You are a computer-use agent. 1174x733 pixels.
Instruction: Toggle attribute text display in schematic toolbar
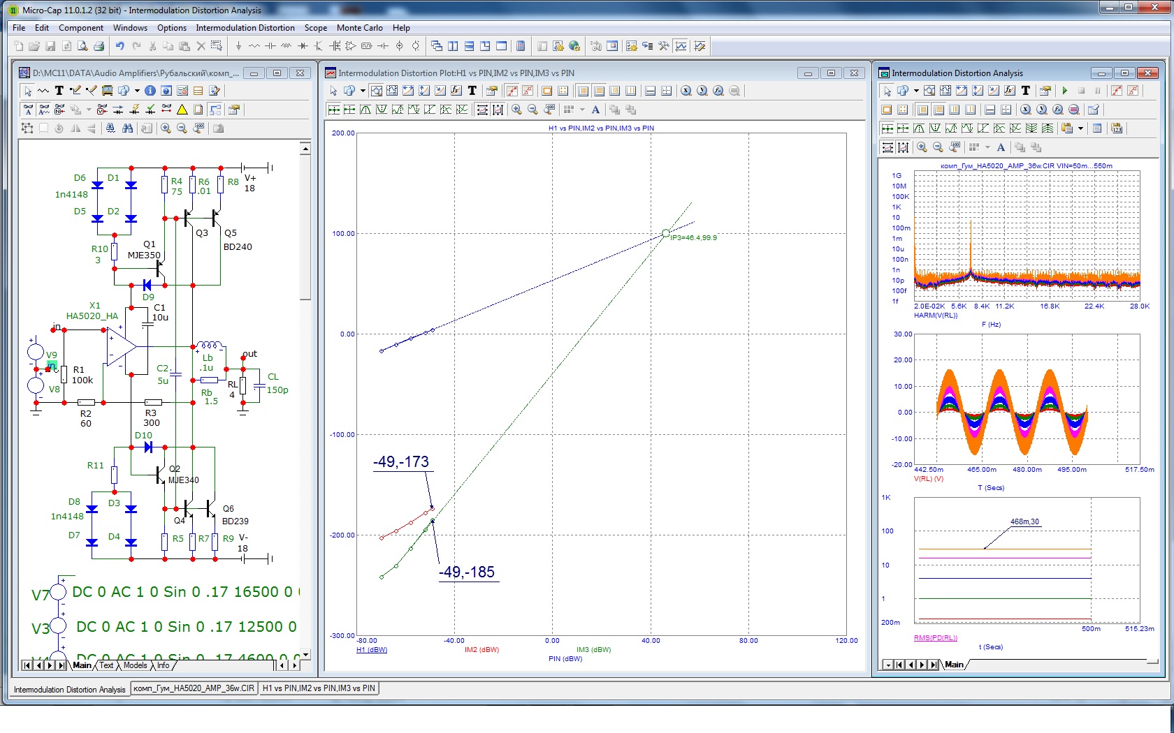pyautogui.click(x=43, y=110)
